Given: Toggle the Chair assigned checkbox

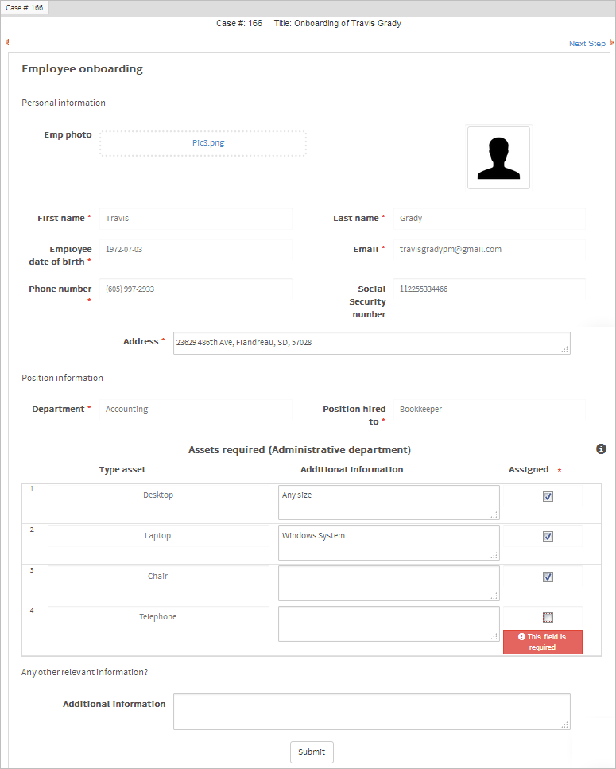Looking at the screenshot, I should (548, 577).
